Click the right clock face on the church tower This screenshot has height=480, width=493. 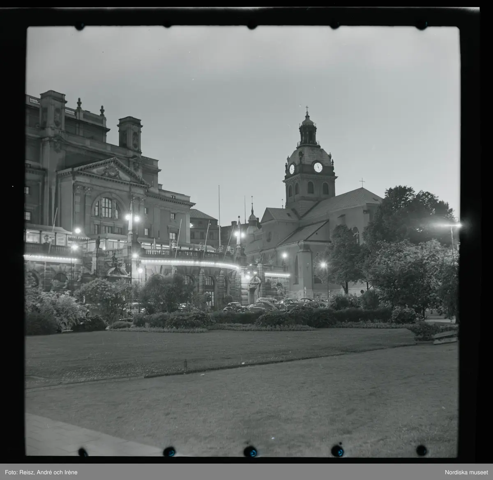318,167
